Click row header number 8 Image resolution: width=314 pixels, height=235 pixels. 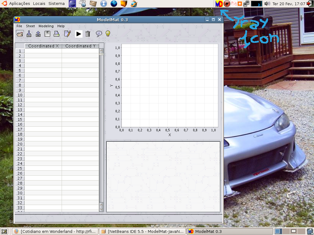click(x=20, y=85)
